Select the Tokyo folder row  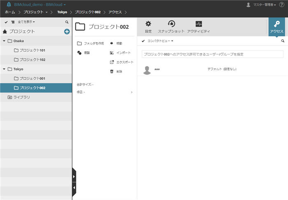36,69
